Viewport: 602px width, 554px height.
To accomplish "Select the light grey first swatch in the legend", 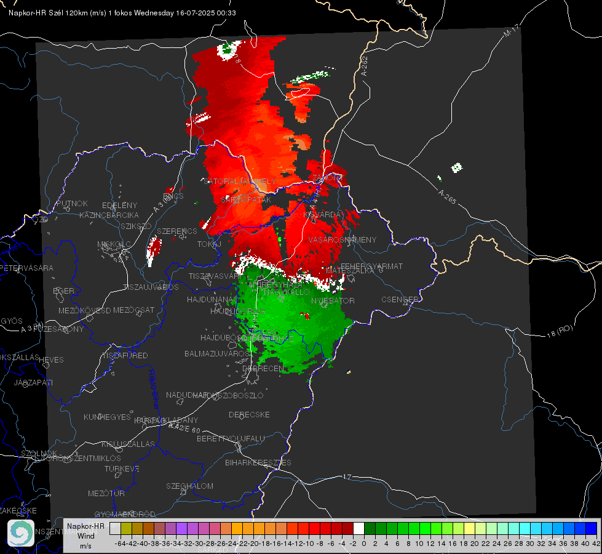I will [115, 529].
